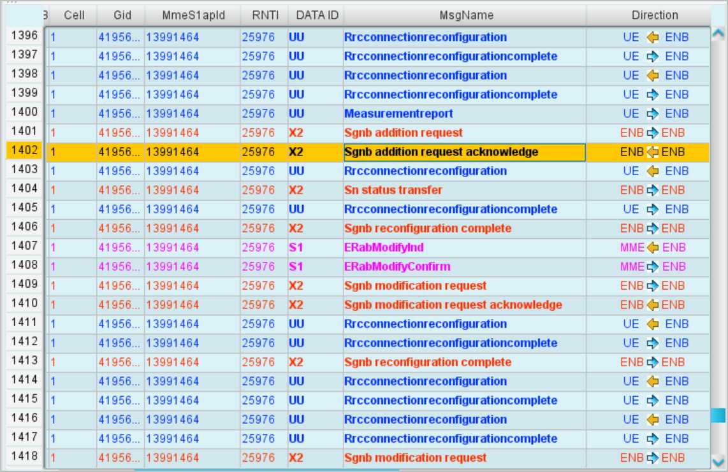Click the MmeS1apId column header
Viewport: 728px width, 472px height.
[x=192, y=15]
